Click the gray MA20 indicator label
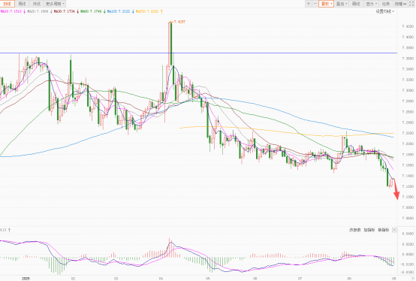 pyautogui.click(x=38, y=11)
